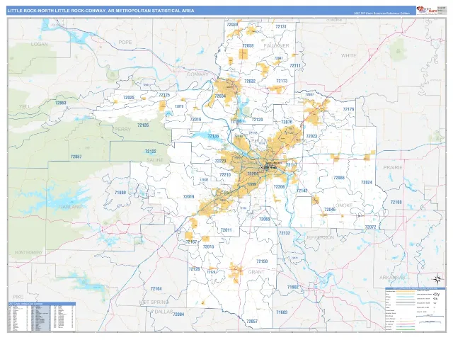
Task: Click ZIP code 71909 label
Action: click(120, 192)
